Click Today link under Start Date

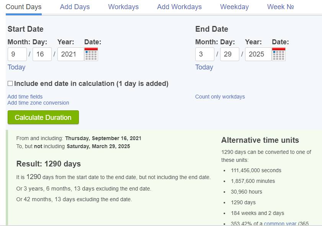click(x=16, y=67)
